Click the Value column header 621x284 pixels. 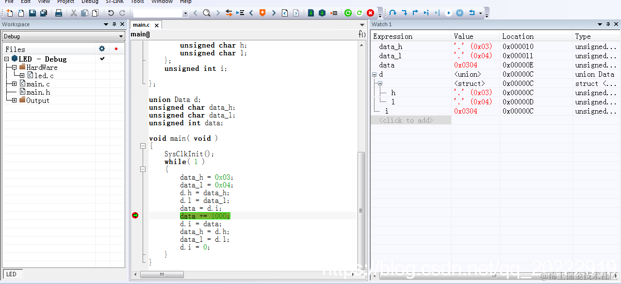(475, 36)
